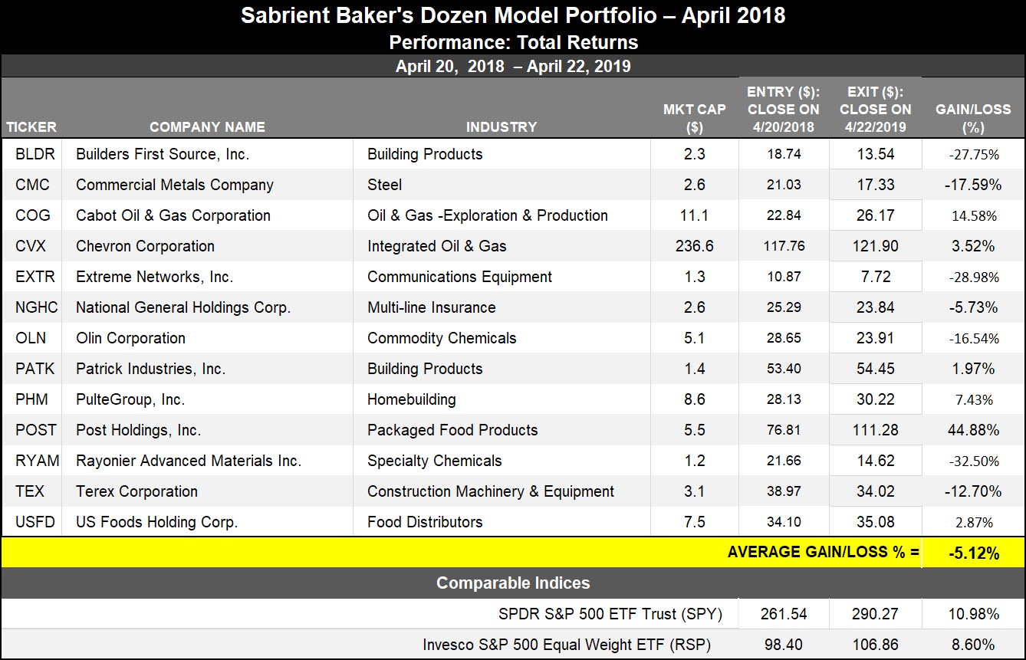Click the average gain/loss value -5.12%
The height and width of the screenshot is (660, 1026).
974,553
